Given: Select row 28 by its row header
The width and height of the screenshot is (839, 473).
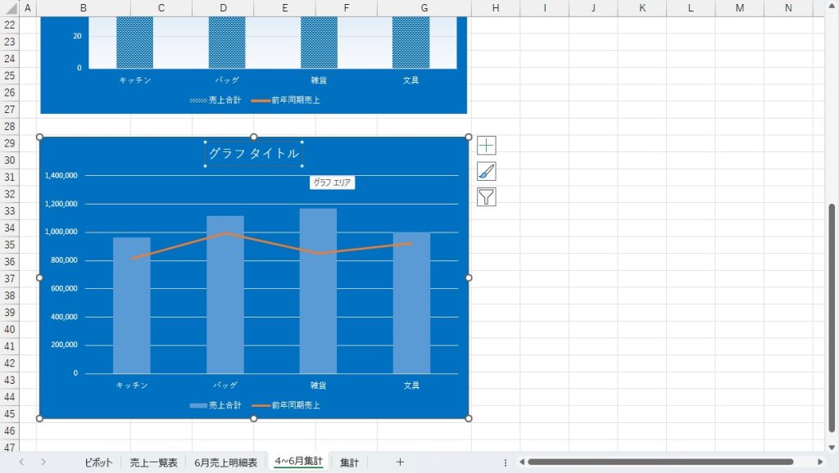Looking at the screenshot, I should point(10,126).
